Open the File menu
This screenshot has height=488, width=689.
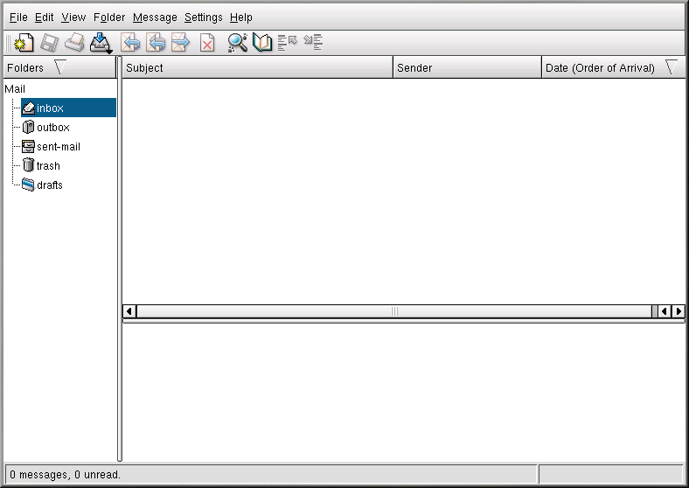coord(18,17)
